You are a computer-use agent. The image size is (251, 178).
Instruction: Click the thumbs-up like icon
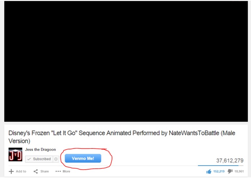pyautogui.click(x=209, y=172)
